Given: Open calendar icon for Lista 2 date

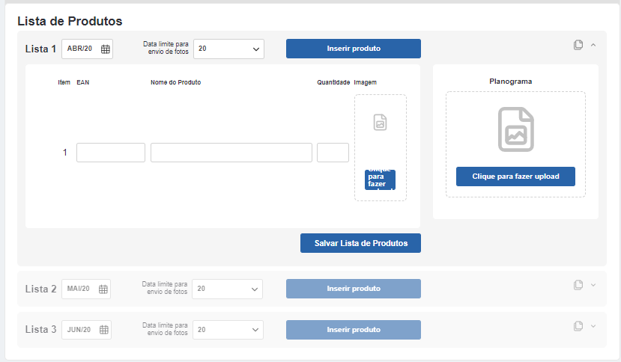Looking at the screenshot, I should (103, 289).
